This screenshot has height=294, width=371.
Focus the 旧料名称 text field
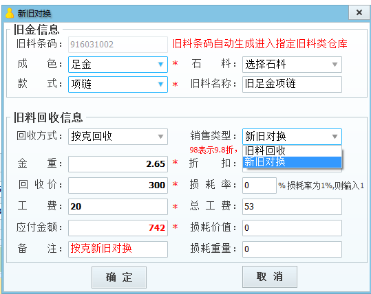coord(292,84)
